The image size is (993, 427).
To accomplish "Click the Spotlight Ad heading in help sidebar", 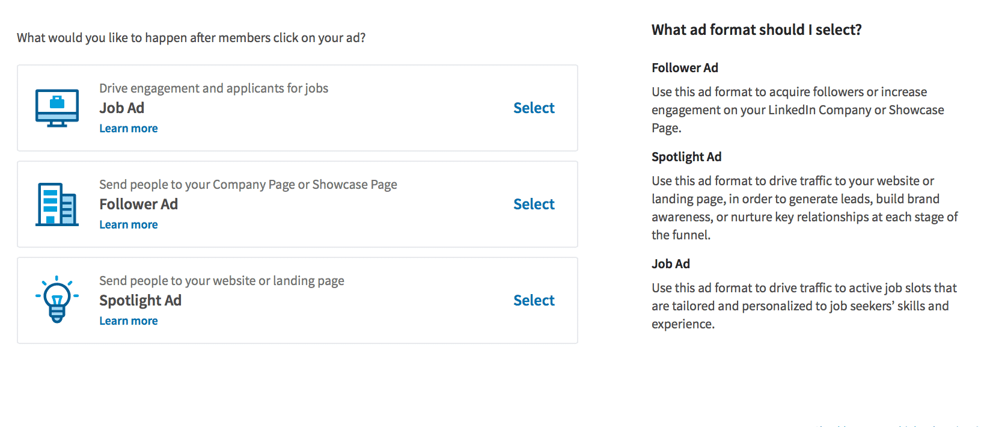I will click(x=686, y=157).
